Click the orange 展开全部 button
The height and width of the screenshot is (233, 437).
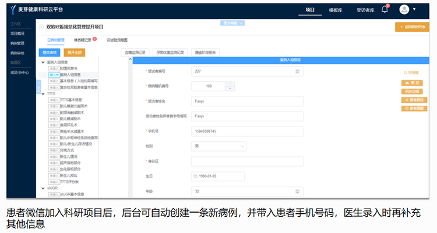(75, 52)
